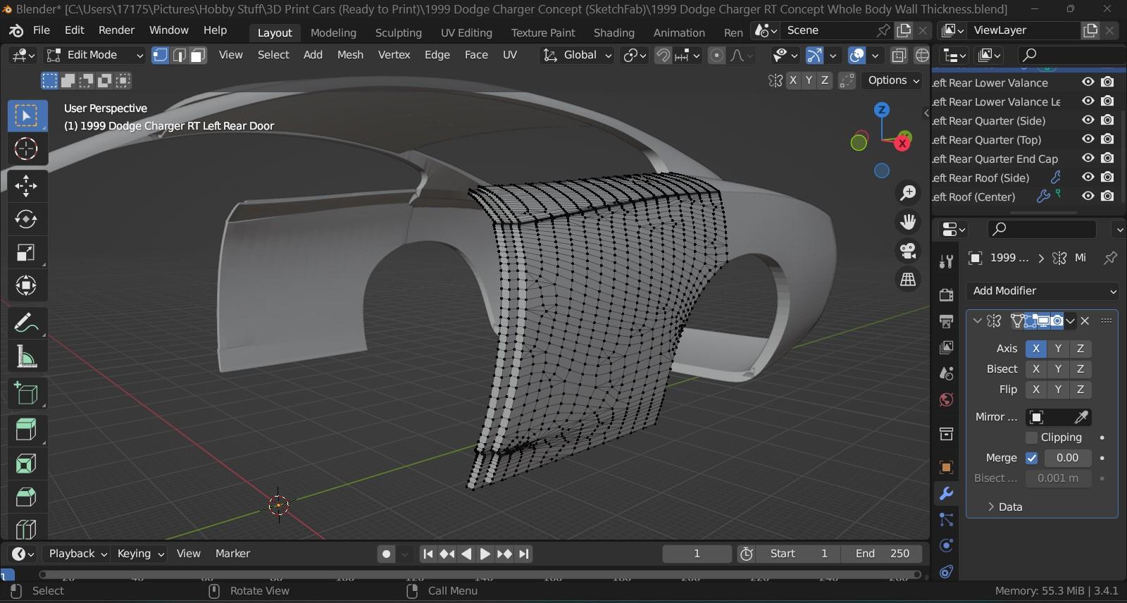Image resolution: width=1127 pixels, height=603 pixels.
Task: Click the Zoom view gizmo icon
Action: [x=909, y=192]
